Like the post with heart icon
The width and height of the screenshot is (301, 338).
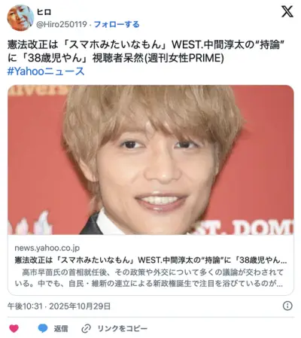click(x=14, y=328)
